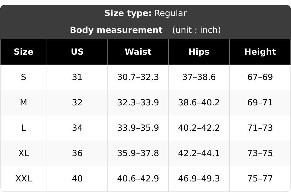Click waist value 40.6–42.9
The image size is (291, 192).
(138, 178)
